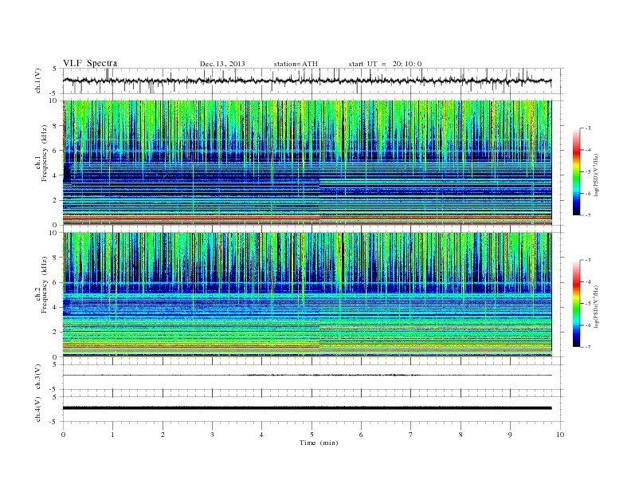
Task: Click time axis tick label "0"
Action: [63, 435]
